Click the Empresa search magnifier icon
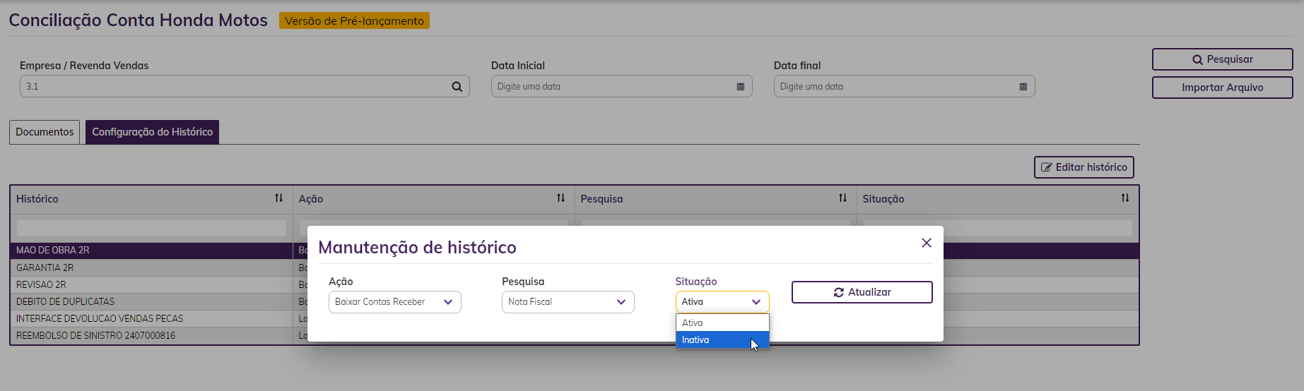 click(457, 87)
